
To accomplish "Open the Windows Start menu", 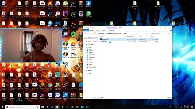I will pos(2,107).
